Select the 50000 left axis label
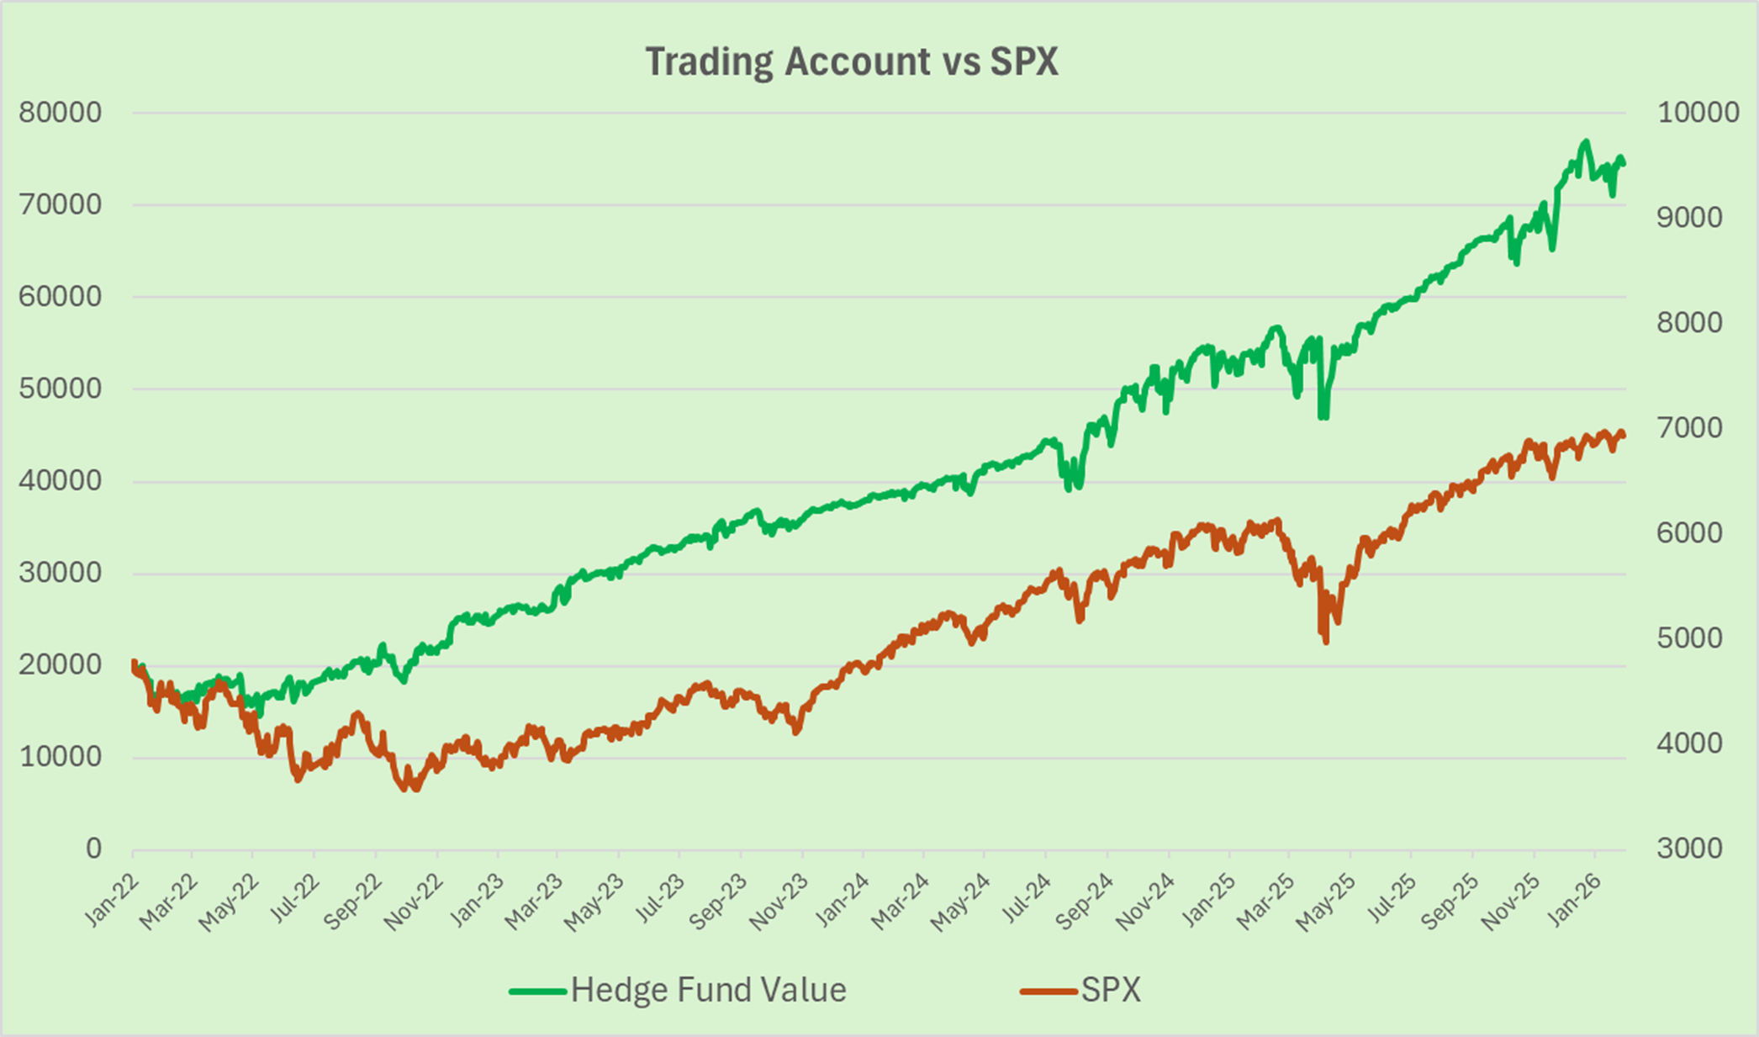 [x=60, y=389]
